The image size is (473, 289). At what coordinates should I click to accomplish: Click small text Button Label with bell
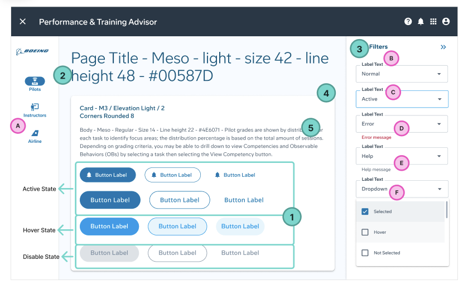pos(235,175)
